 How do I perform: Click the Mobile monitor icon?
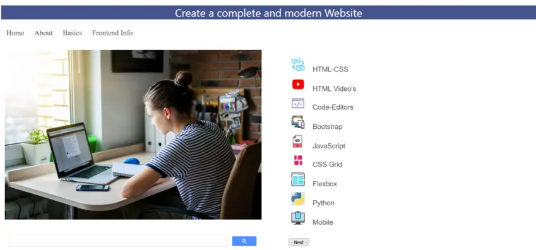point(298,218)
